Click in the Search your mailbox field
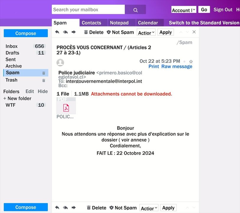 88,9
